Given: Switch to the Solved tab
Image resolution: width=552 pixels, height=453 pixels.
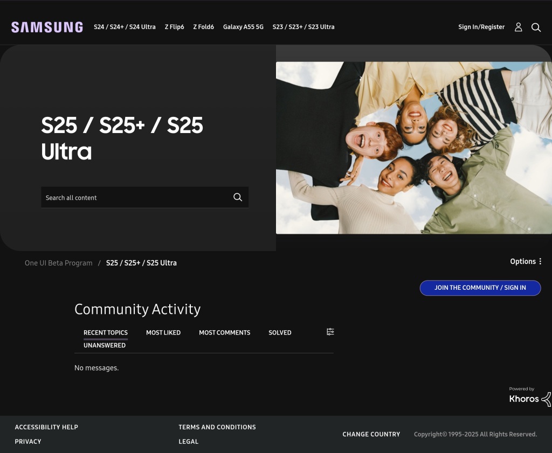Looking at the screenshot, I should coord(280,332).
